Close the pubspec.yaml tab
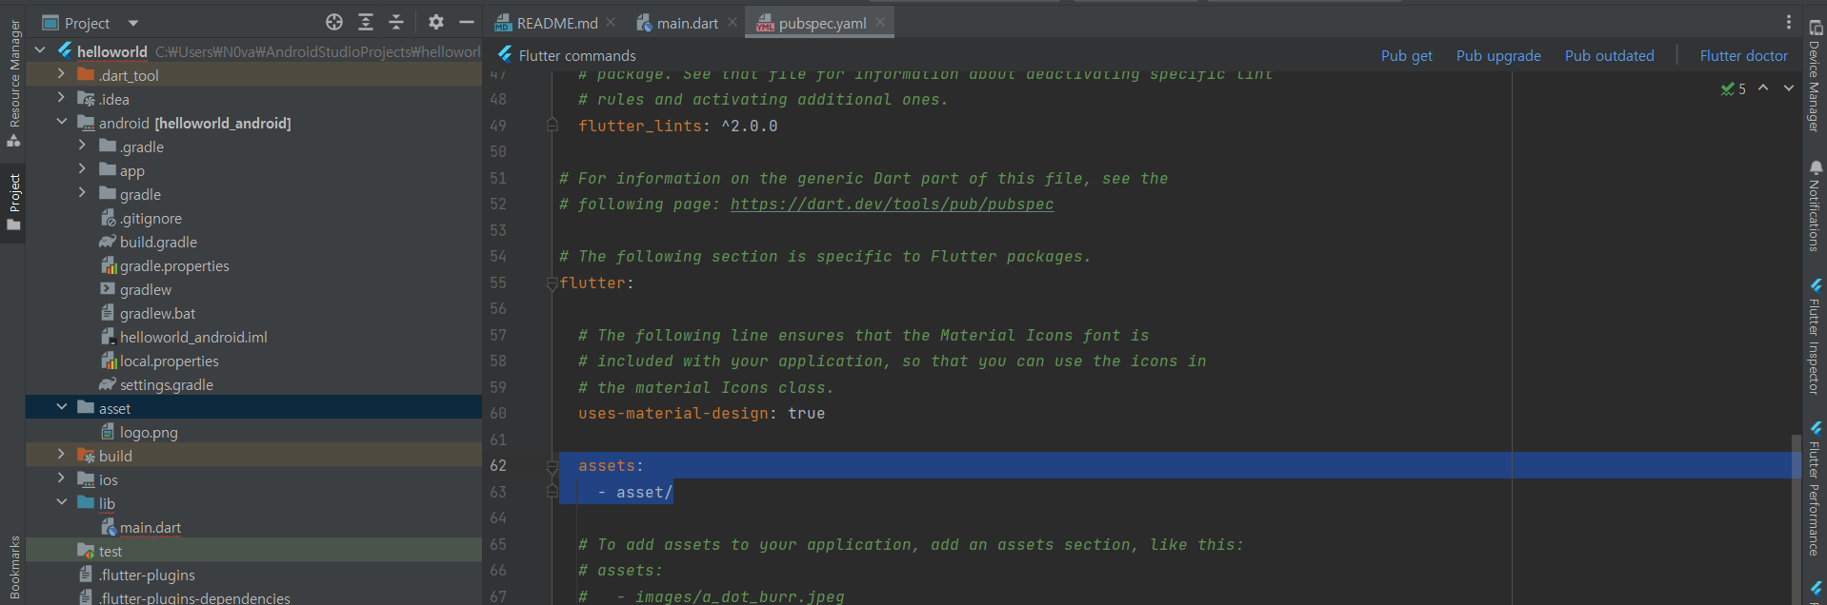 click(880, 22)
